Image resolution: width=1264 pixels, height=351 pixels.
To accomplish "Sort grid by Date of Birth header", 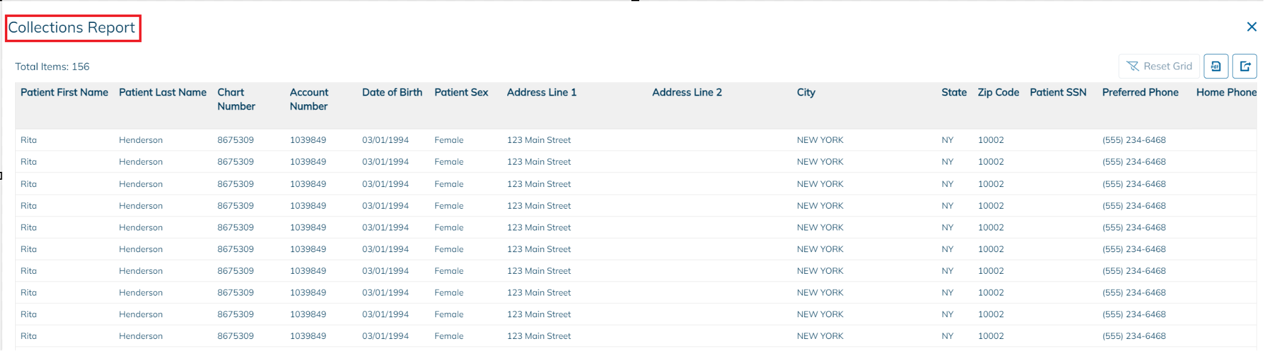I will coord(392,92).
